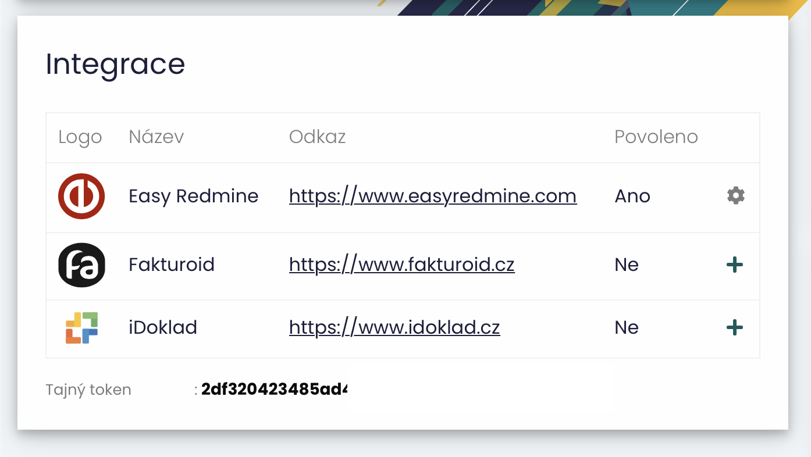Click the Easy Redmine logo
This screenshot has height=457, width=811.
point(81,196)
